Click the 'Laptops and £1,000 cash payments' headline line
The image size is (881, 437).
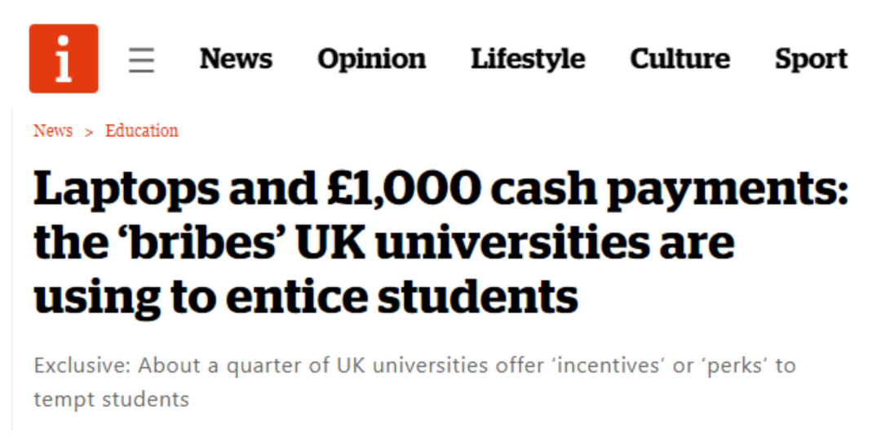(x=440, y=189)
